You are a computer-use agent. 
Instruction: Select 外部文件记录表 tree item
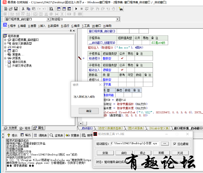(x=22, y=66)
